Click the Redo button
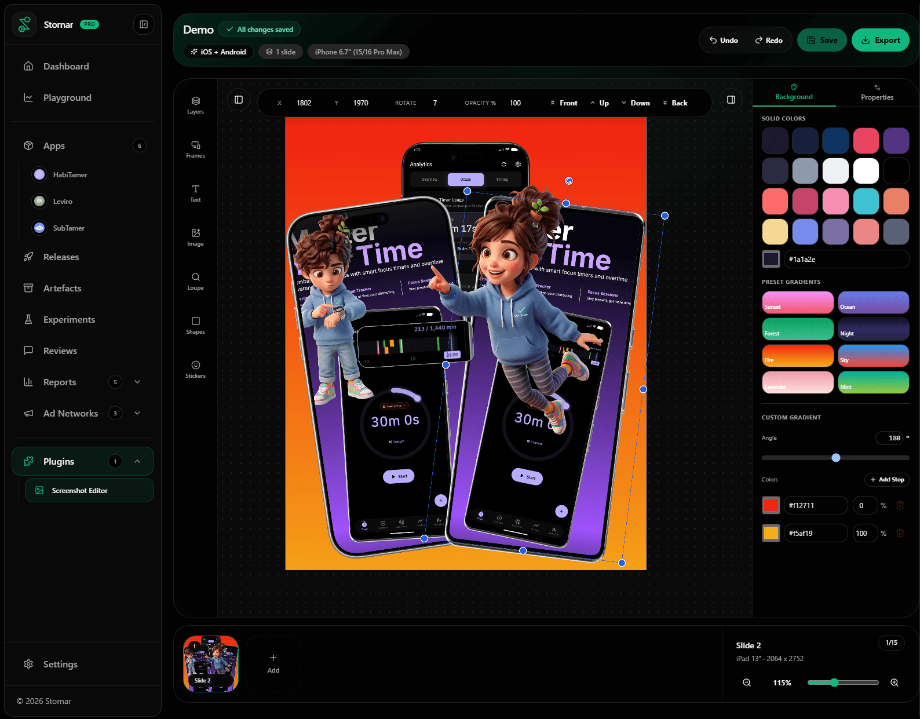 coord(768,40)
